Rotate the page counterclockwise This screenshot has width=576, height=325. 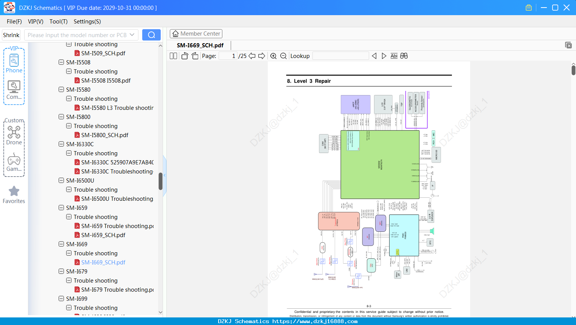[185, 56]
